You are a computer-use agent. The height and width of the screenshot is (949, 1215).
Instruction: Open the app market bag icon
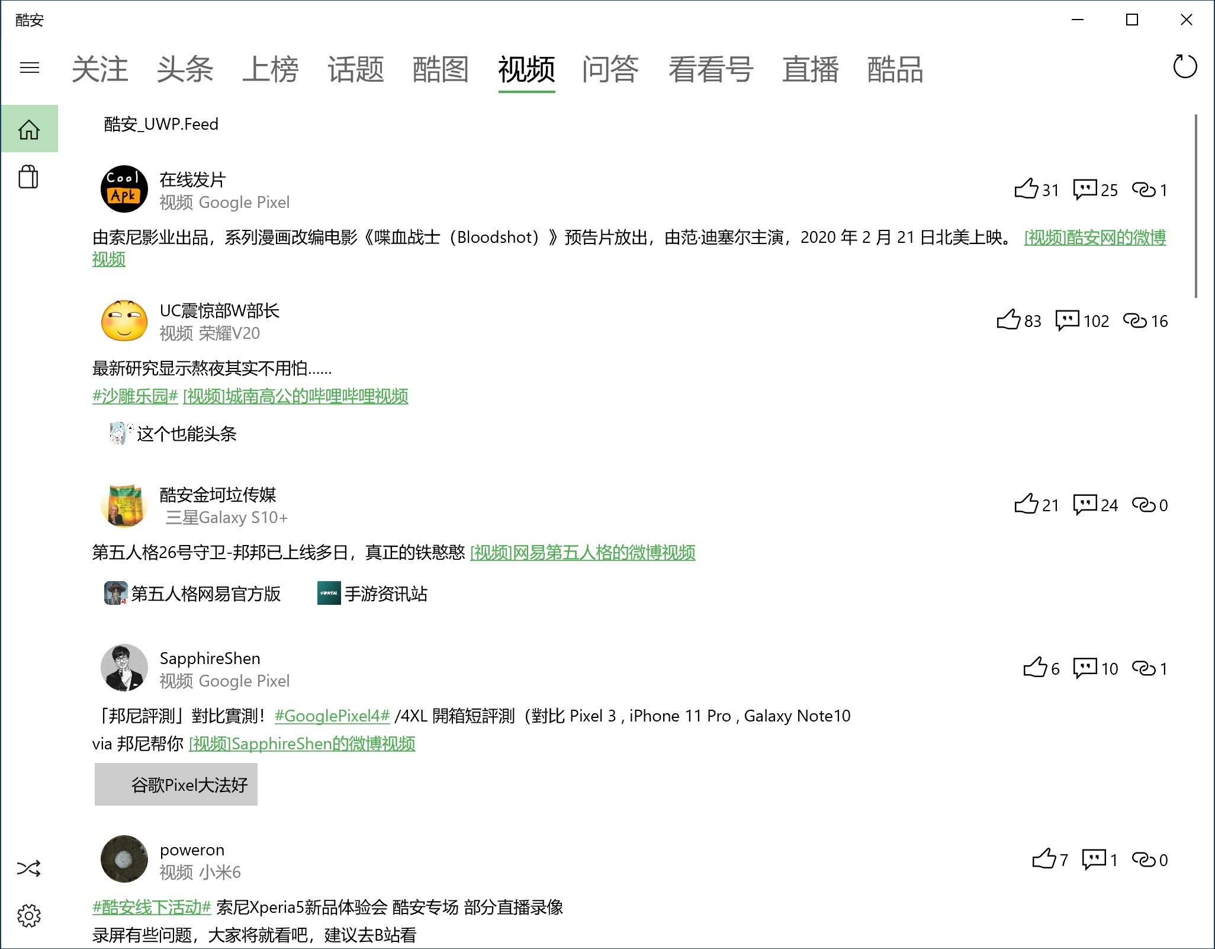pyautogui.click(x=28, y=177)
